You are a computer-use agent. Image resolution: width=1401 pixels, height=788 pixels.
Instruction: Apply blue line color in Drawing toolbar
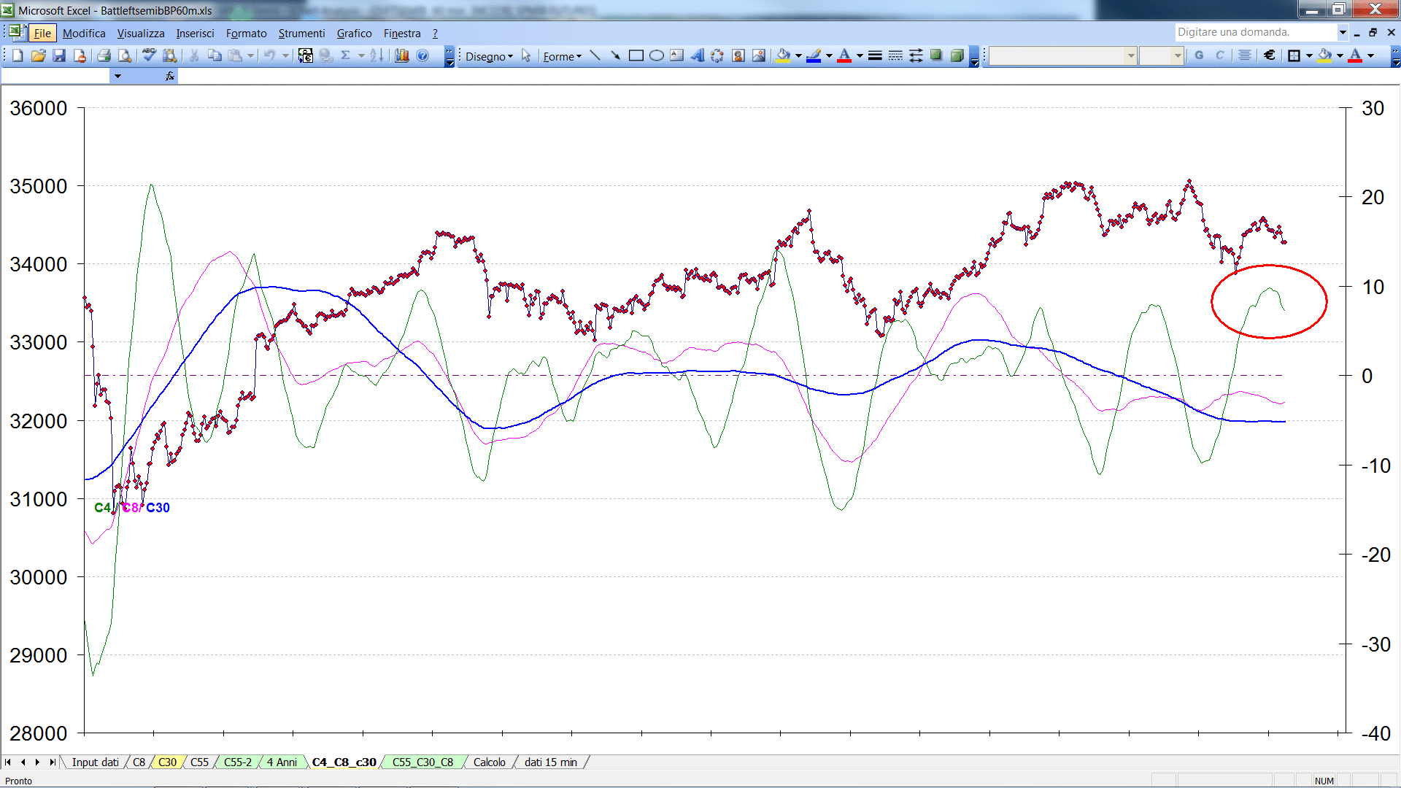(x=814, y=55)
